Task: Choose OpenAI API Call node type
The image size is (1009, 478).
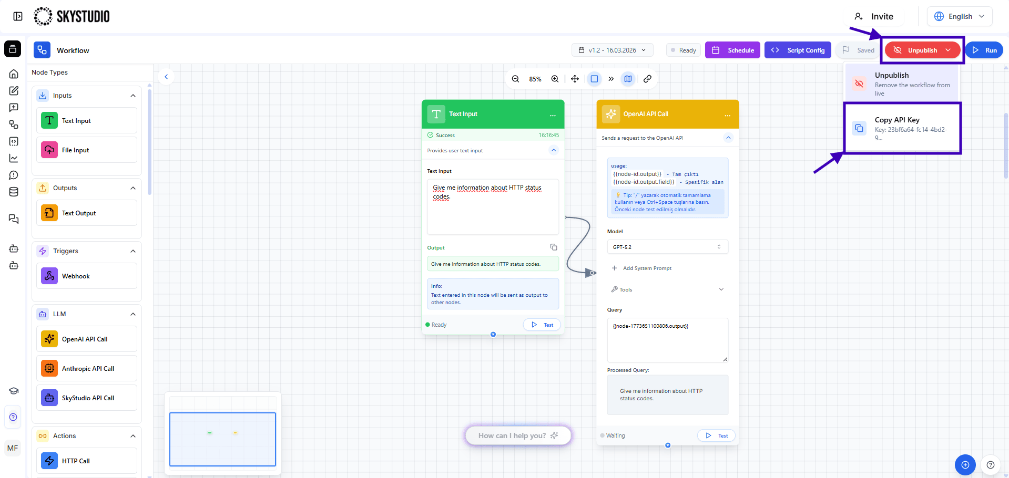Action: (x=87, y=339)
